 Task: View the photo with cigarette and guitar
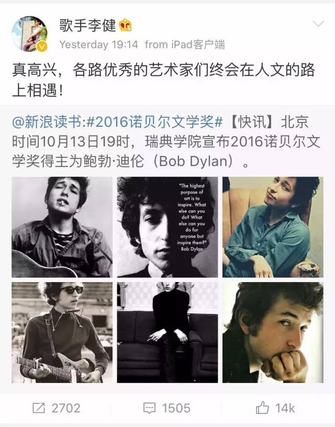[62, 227]
